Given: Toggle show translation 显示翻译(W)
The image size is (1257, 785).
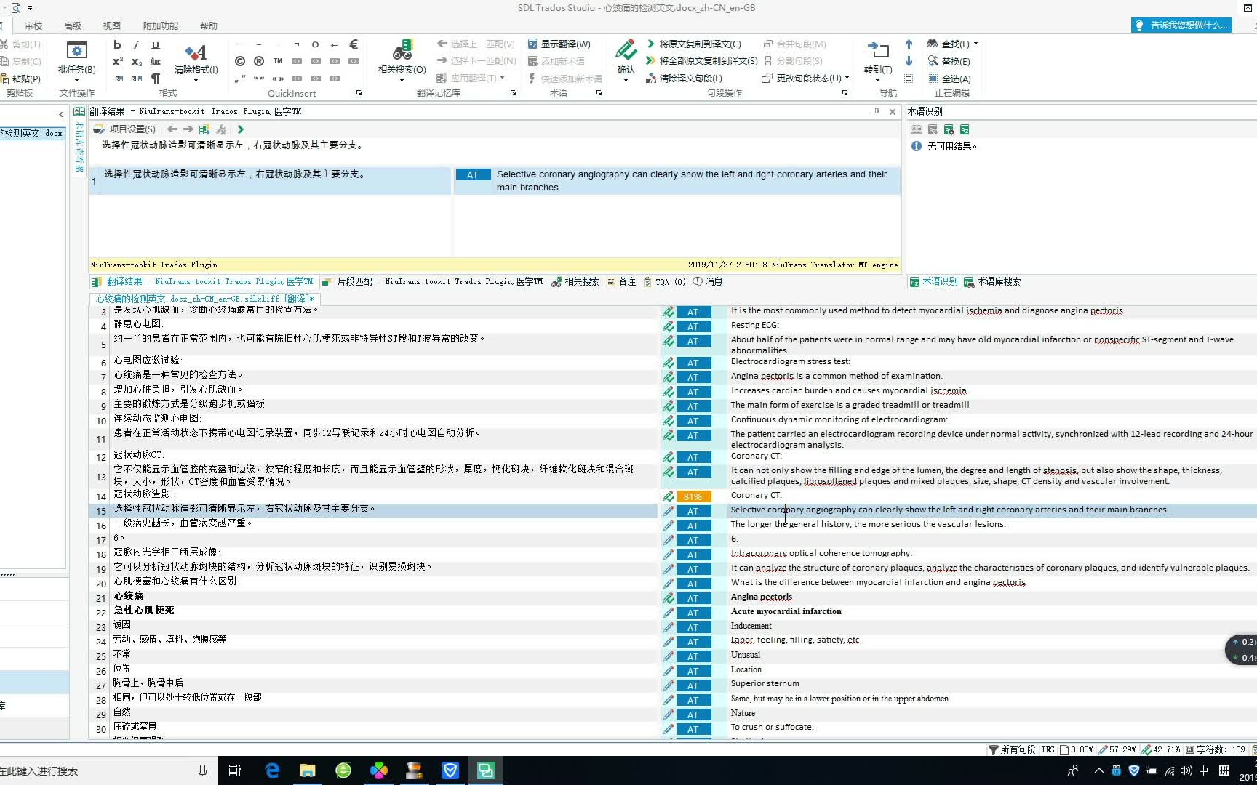Looking at the screenshot, I should tap(559, 44).
